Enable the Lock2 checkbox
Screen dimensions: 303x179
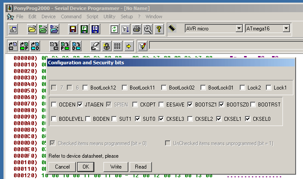[x=242, y=87]
